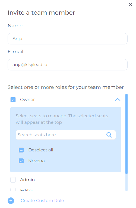
Task: Select the Editor role label
Action: 27,190
